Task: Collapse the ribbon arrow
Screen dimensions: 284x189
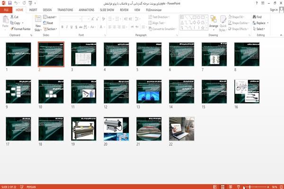Action: 281,35
